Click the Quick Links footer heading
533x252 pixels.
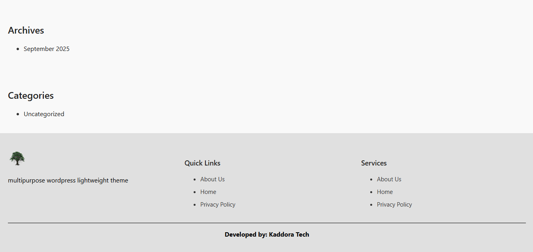[202, 163]
